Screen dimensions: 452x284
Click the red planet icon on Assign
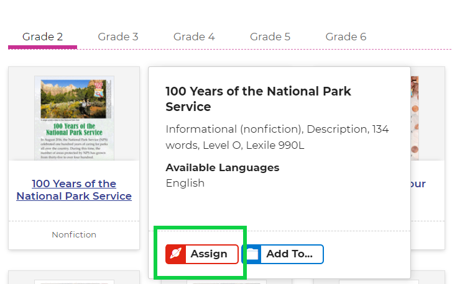[x=176, y=254]
